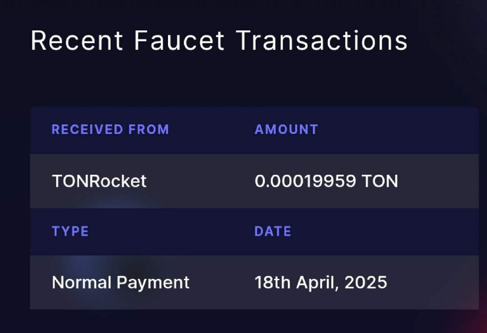Click the word Payment in the type cell
Image resolution: width=487 pixels, height=333 pixels.
(153, 283)
